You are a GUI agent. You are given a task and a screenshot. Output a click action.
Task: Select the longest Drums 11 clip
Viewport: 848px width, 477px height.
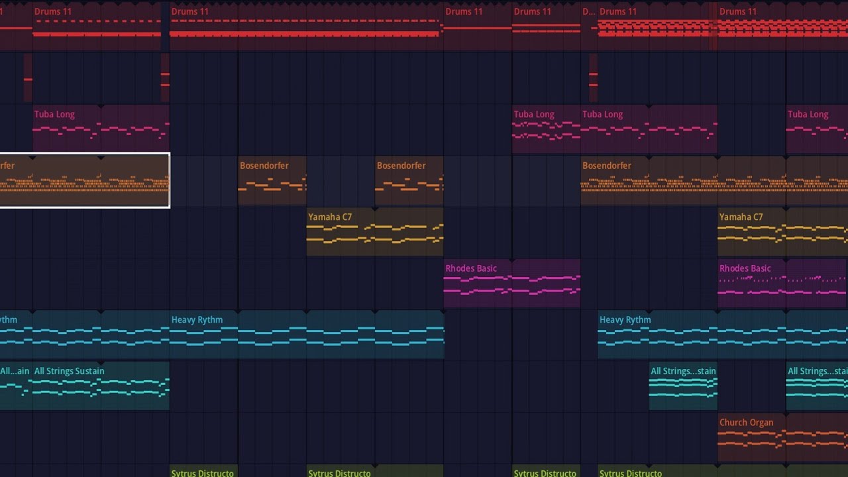[x=306, y=26]
